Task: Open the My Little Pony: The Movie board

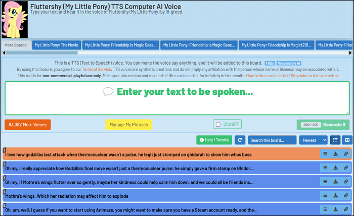Action: pos(57,45)
